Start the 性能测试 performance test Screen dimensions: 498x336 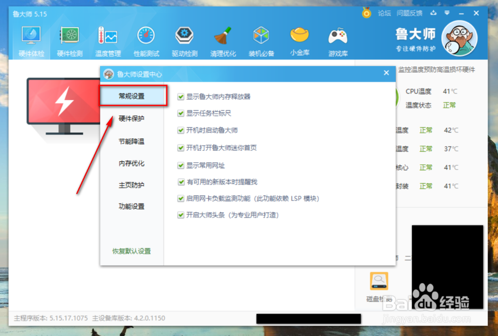[146, 40]
